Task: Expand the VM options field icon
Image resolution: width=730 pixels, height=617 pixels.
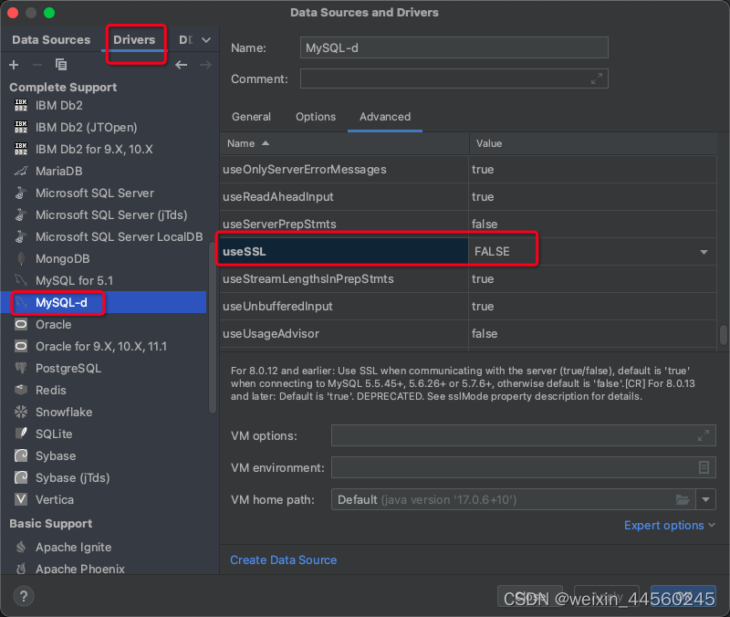Action: [704, 436]
